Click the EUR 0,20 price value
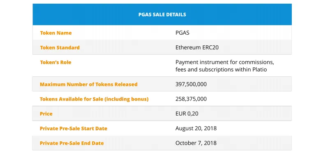The image size is (314, 152). [187, 114]
